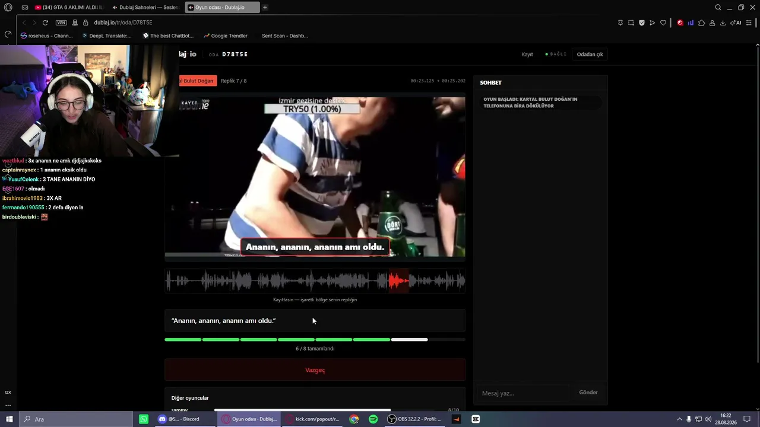This screenshot has width=760, height=427.
Task: Open kick.com popout window in taskbar
Action: point(313,419)
